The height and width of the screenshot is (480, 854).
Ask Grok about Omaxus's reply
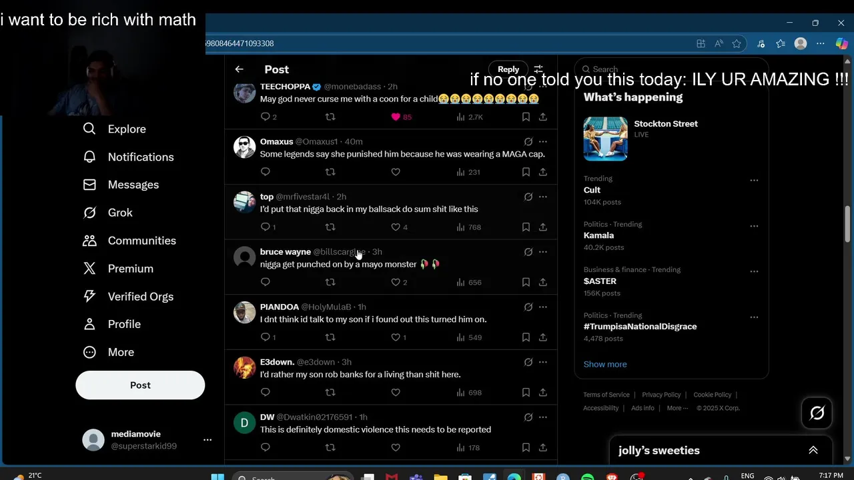[528, 141]
